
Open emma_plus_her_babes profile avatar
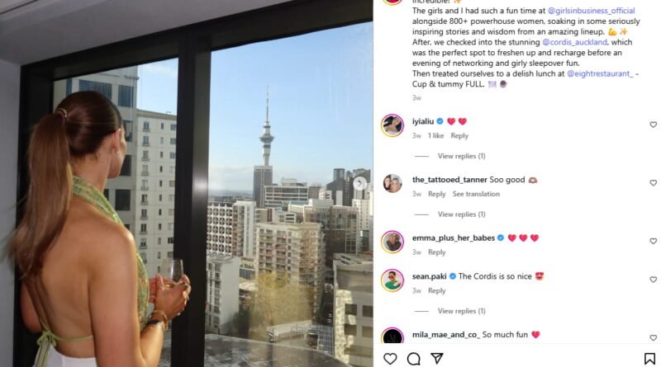392,242
